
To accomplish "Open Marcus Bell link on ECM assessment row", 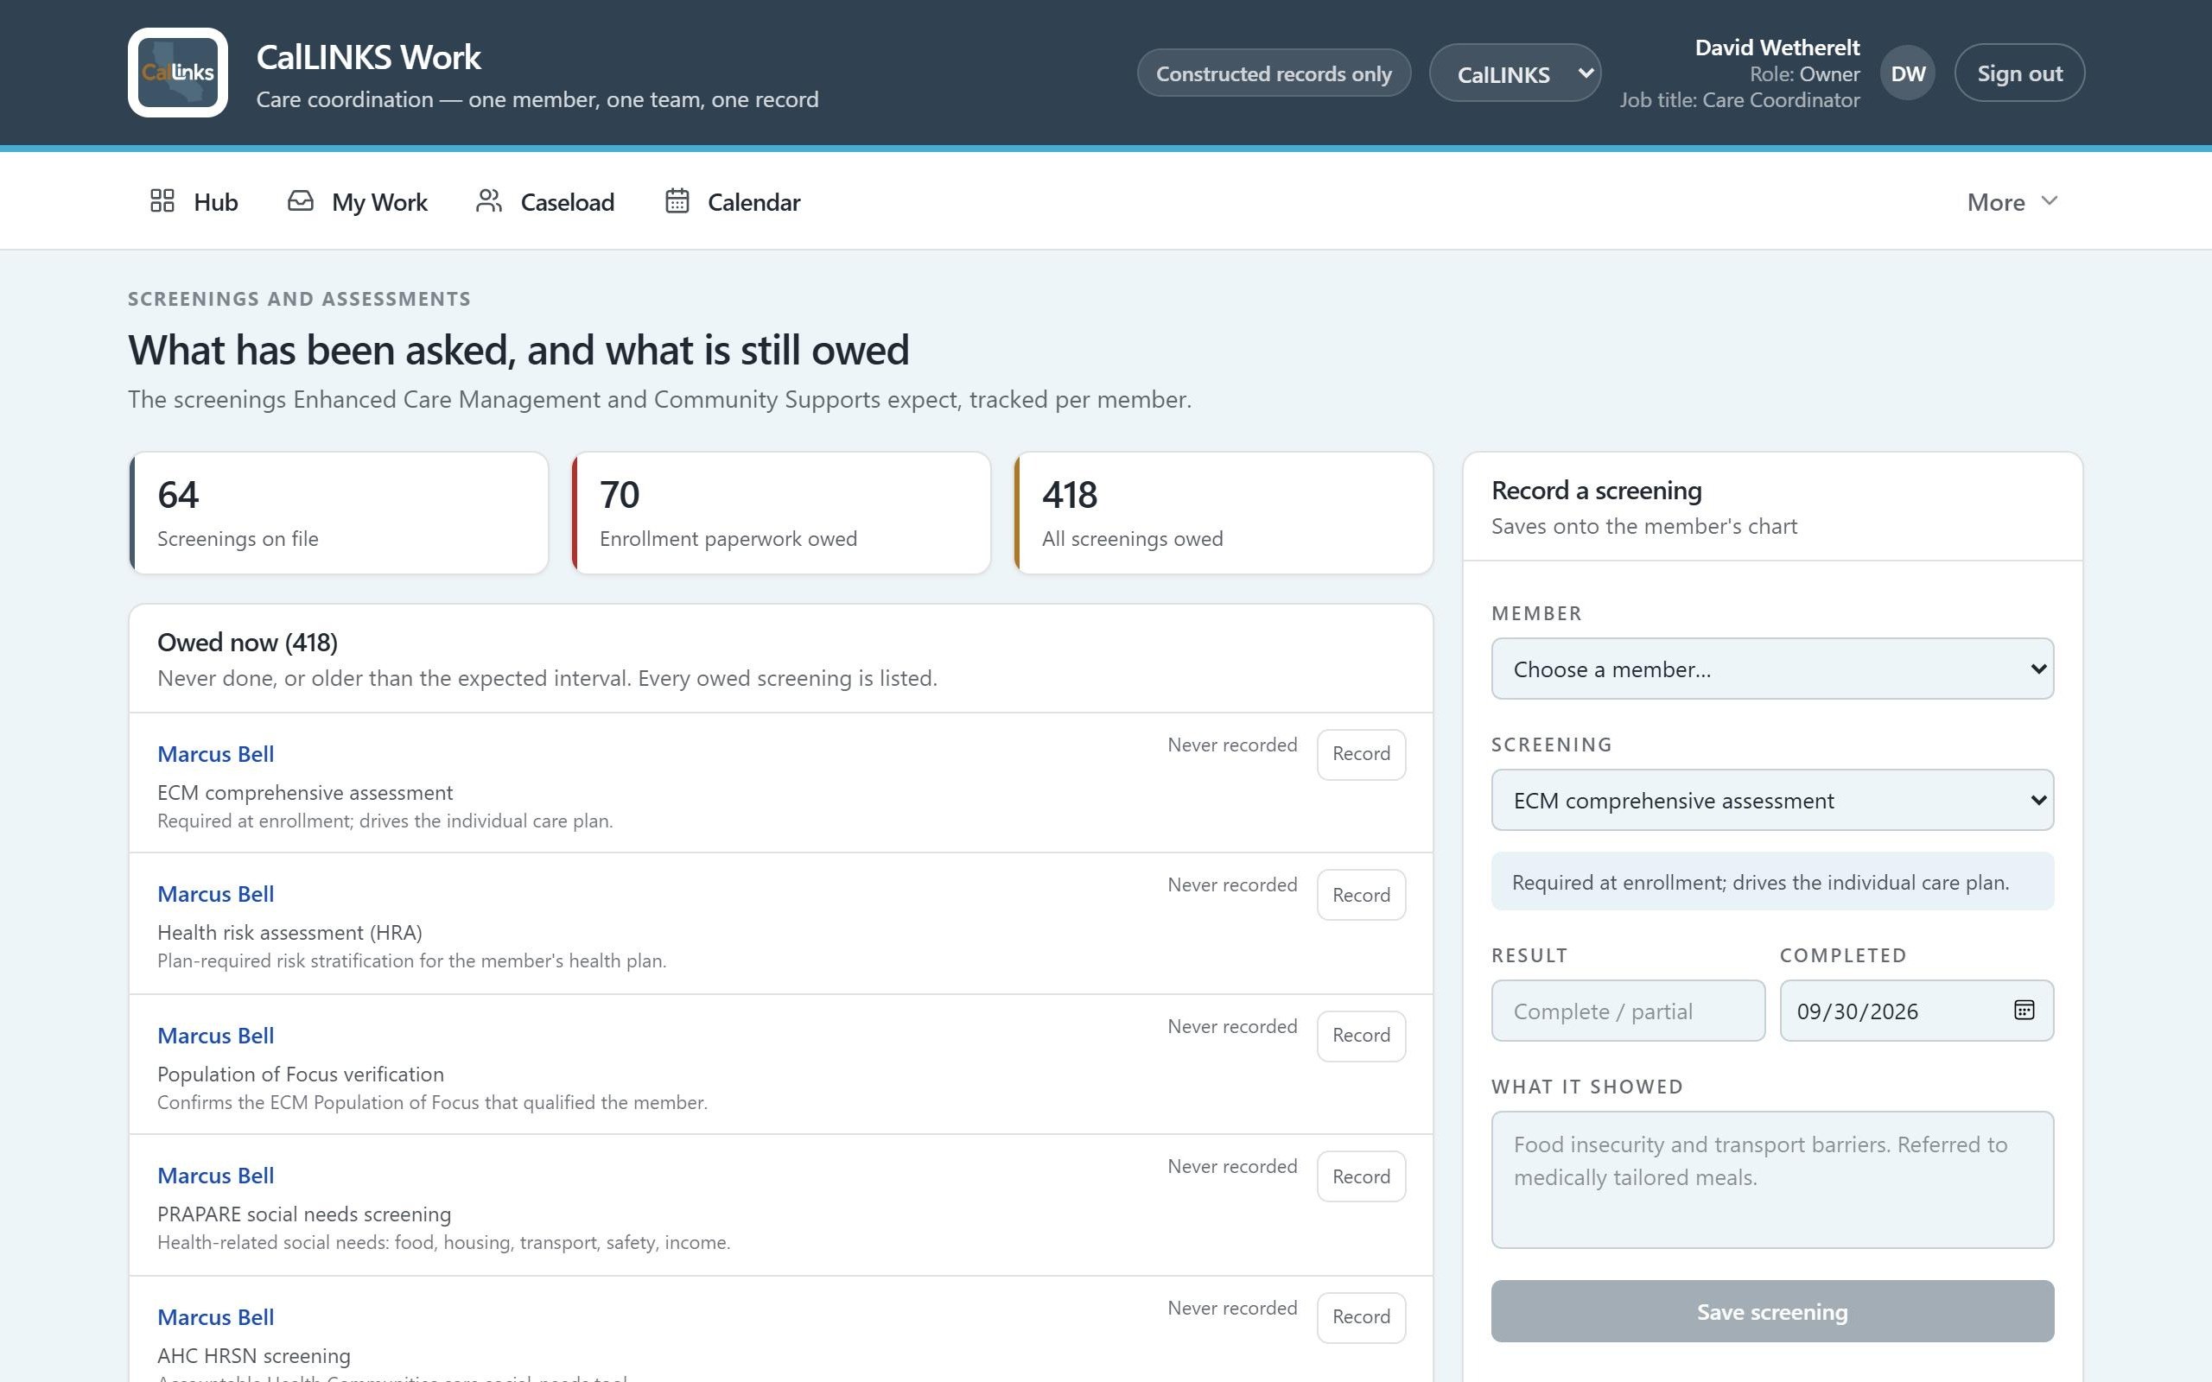I will [x=216, y=754].
